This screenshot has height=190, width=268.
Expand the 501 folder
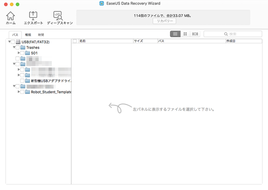tap(19, 53)
